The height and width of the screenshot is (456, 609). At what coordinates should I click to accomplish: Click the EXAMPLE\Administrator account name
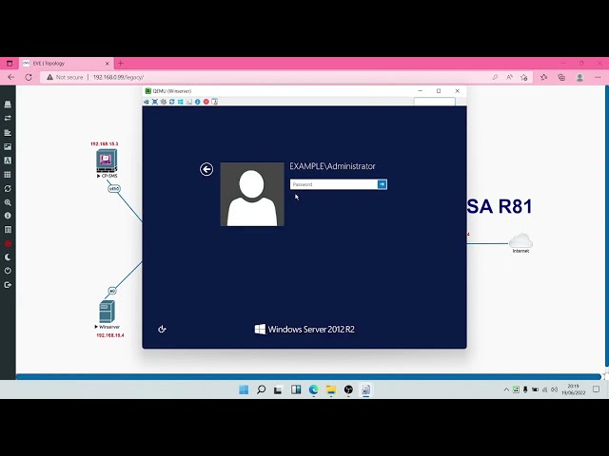point(332,166)
